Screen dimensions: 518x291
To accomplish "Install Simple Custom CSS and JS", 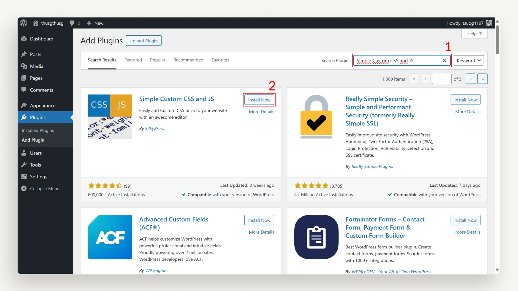I will [x=259, y=100].
